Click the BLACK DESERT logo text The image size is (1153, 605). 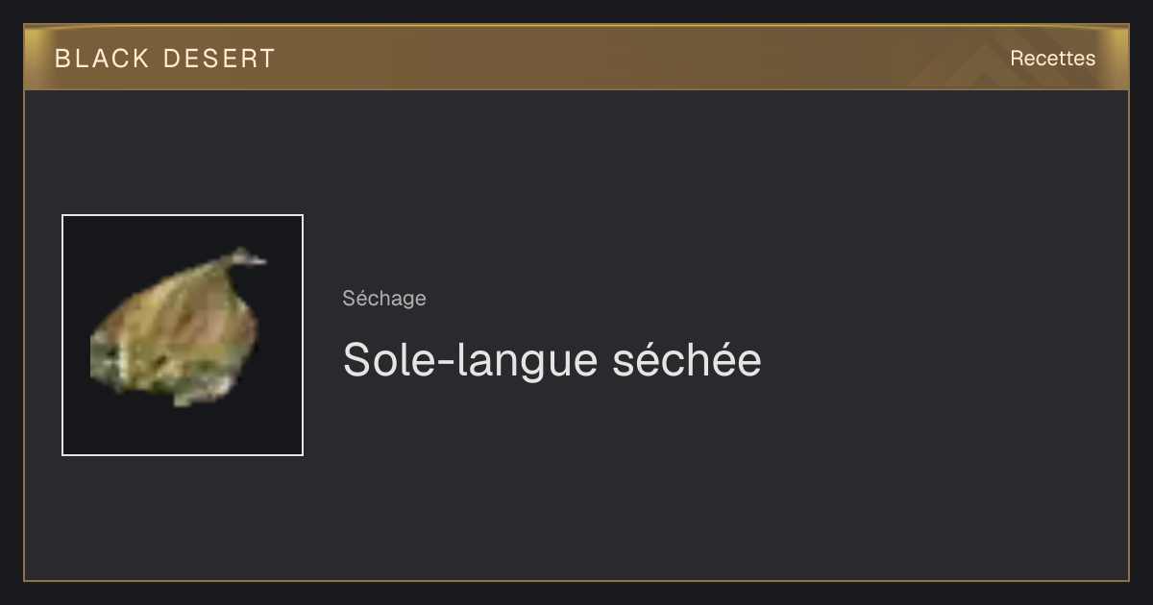point(165,59)
